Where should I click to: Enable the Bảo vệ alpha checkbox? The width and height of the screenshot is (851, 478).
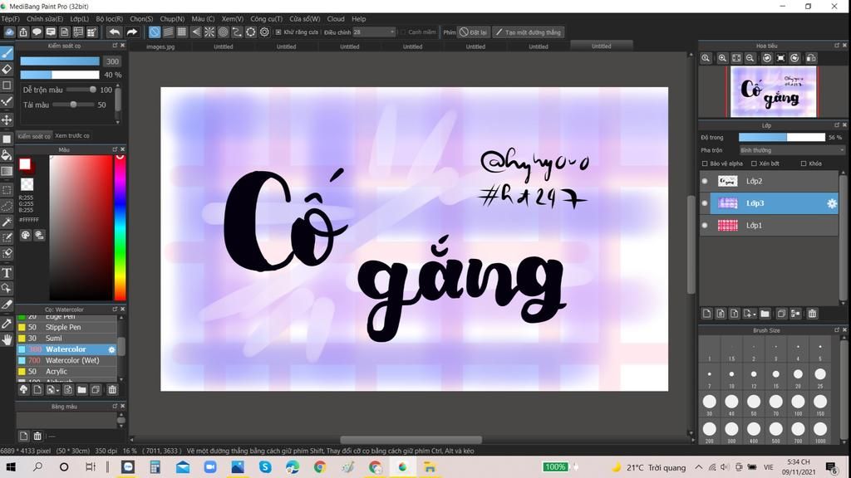tap(705, 163)
